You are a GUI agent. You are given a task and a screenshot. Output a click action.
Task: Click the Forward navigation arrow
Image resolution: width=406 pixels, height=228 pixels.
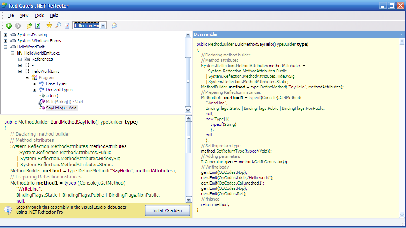click(18, 26)
